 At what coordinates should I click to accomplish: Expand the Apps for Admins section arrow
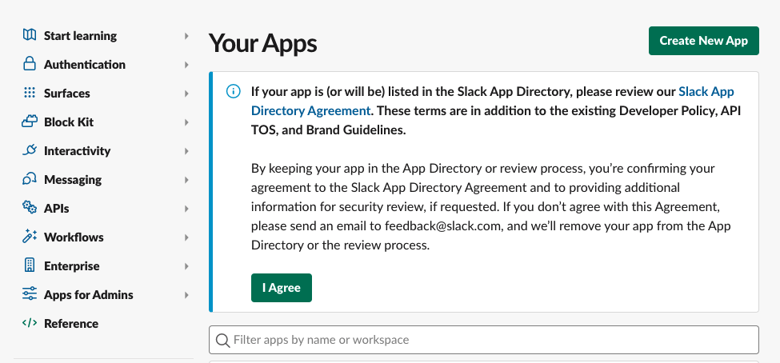click(186, 295)
